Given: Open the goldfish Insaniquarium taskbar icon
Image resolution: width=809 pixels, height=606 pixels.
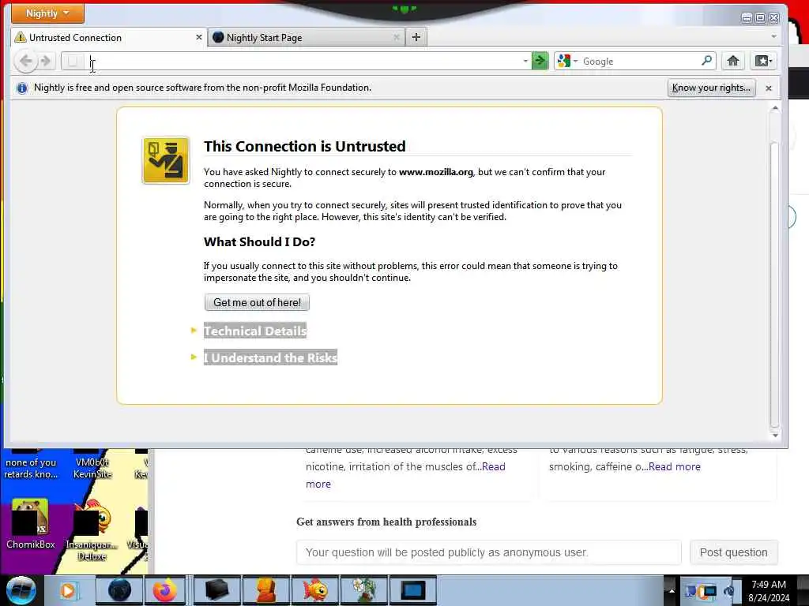Looking at the screenshot, I should click(x=315, y=590).
